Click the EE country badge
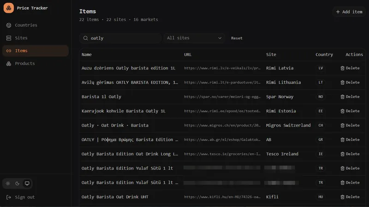Screen dimensions: 369x207 [321, 111]
